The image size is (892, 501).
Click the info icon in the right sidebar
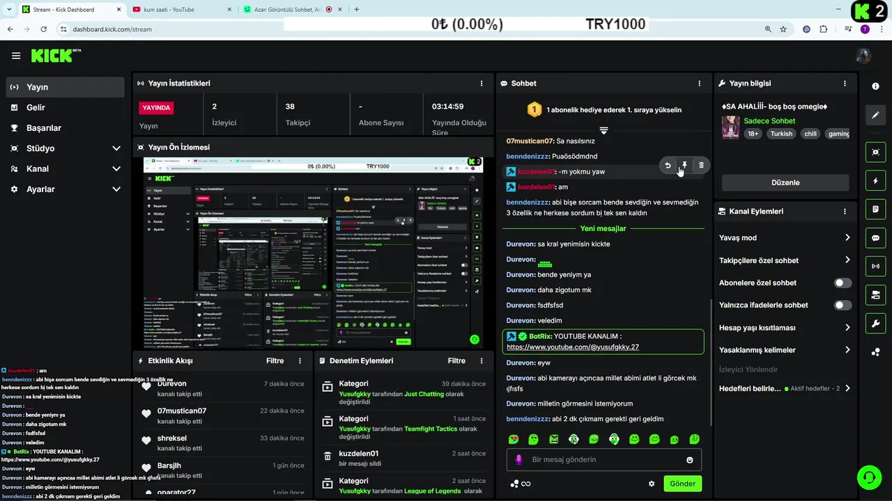pyautogui.click(x=875, y=86)
